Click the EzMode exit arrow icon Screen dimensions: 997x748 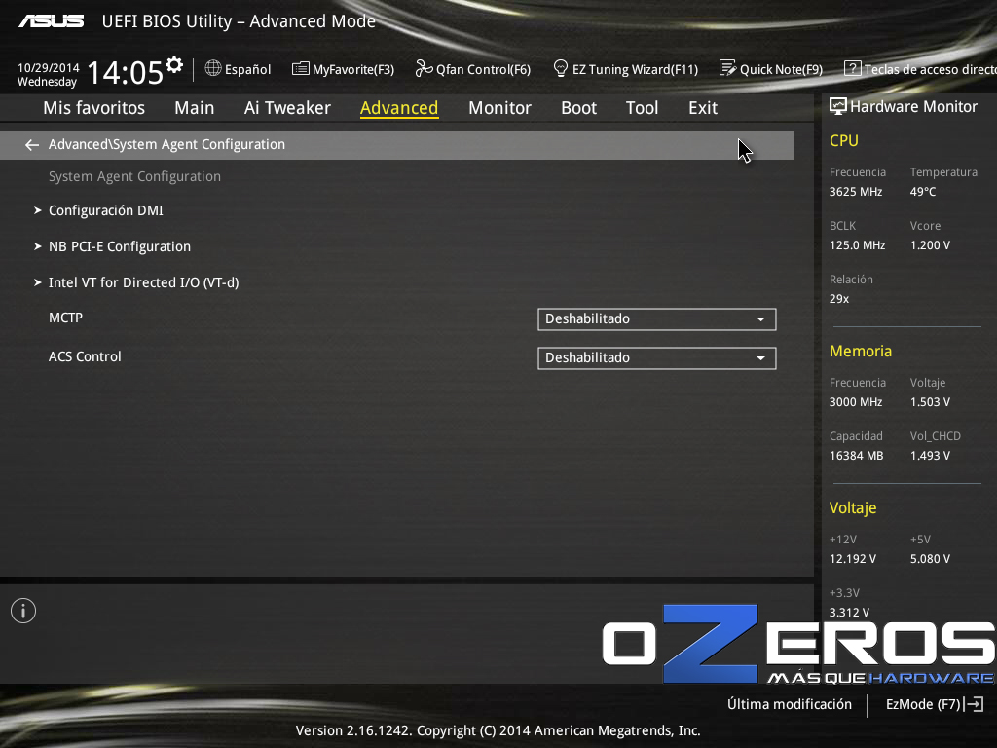(x=974, y=704)
